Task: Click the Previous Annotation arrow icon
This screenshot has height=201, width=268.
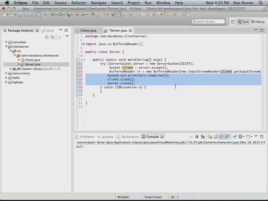Action: tap(158, 15)
